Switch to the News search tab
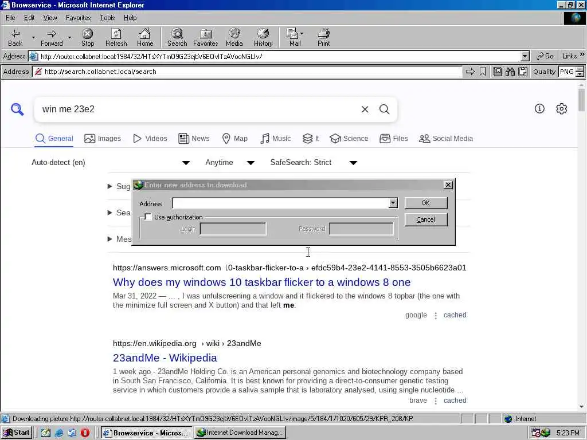The height and width of the screenshot is (440, 587). pyautogui.click(x=194, y=139)
